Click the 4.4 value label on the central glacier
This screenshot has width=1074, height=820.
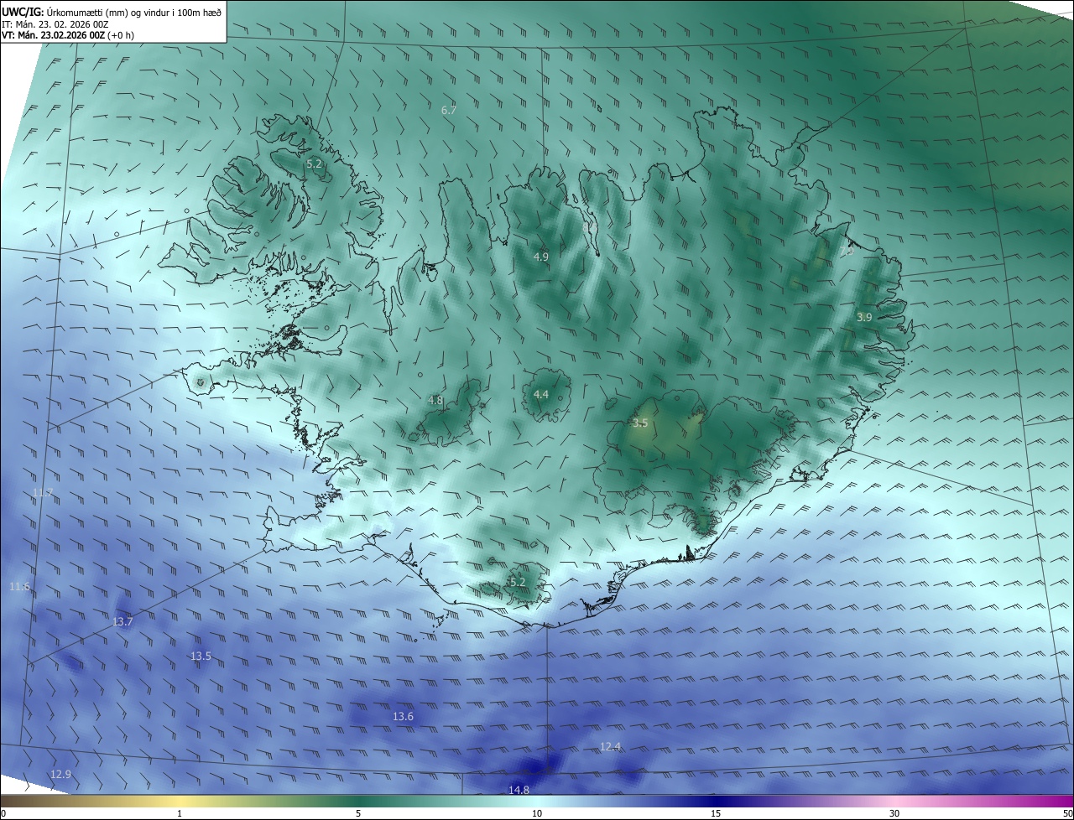tap(541, 394)
